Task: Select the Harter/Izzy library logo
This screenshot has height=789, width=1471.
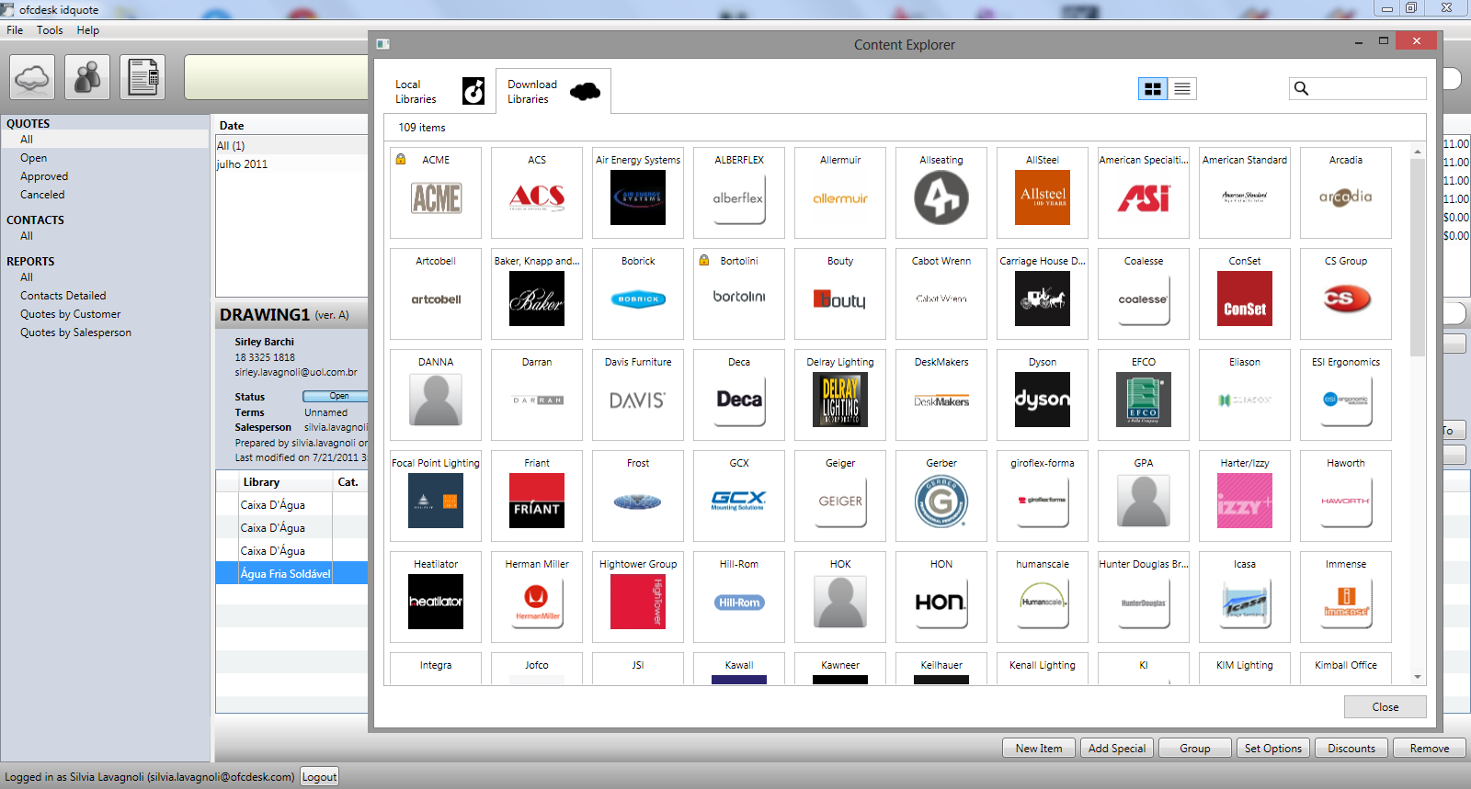Action: pyautogui.click(x=1245, y=501)
